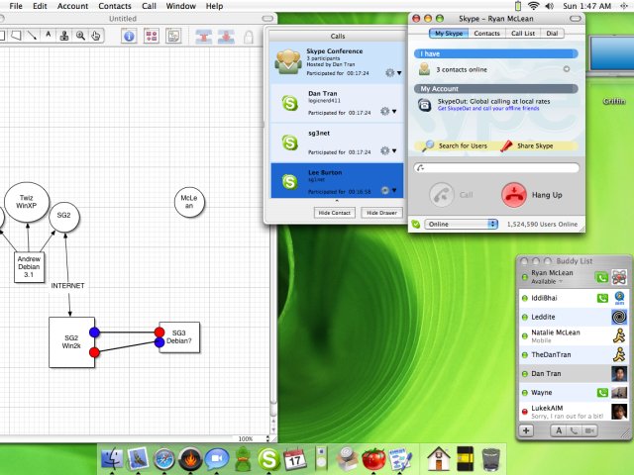
Task: Click the toolbar toggle pill of Skype window
Action: pos(576,18)
